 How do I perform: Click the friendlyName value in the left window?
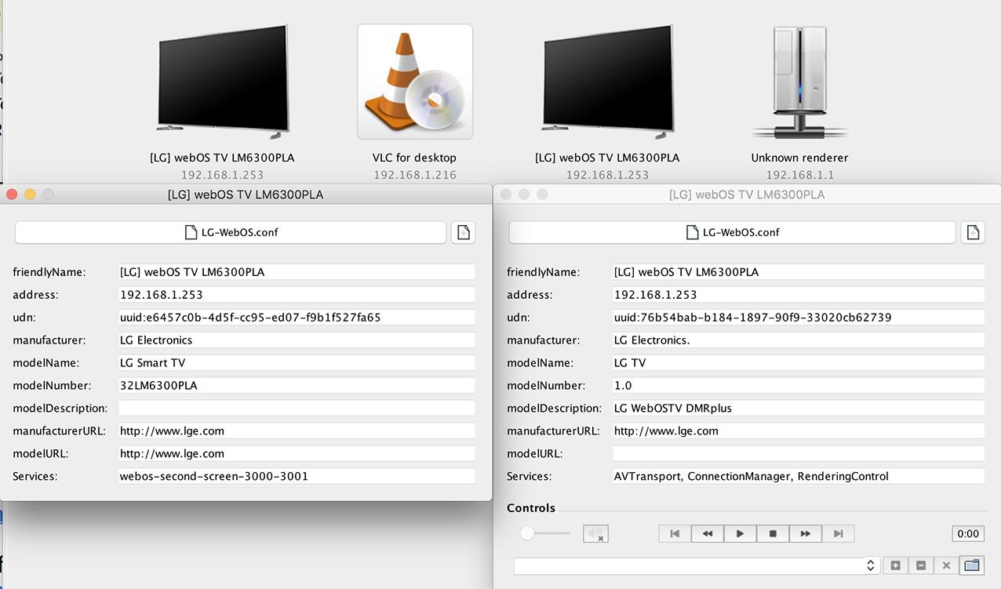(x=297, y=272)
